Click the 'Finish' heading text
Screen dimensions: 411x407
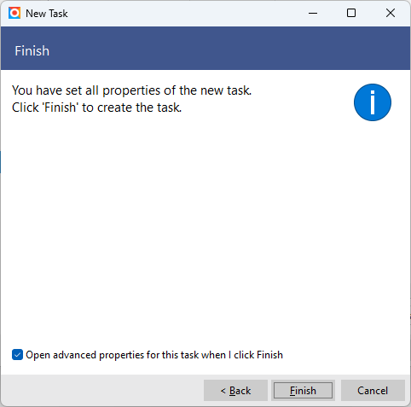click(x=32, y=51)
